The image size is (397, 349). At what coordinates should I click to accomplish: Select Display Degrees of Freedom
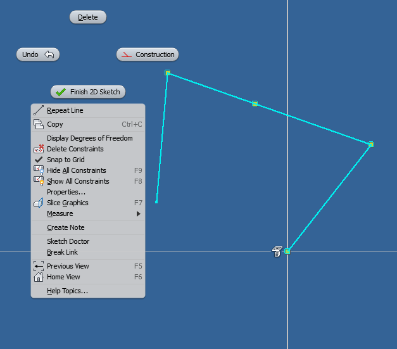coord(88,138)
